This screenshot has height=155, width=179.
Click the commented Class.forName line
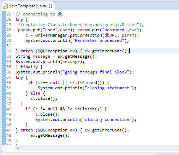pos(81,25)
